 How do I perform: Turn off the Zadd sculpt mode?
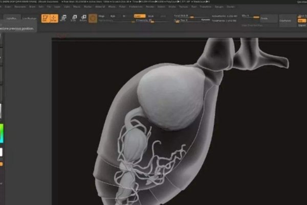pyautogui.click(x=139, y=16)
